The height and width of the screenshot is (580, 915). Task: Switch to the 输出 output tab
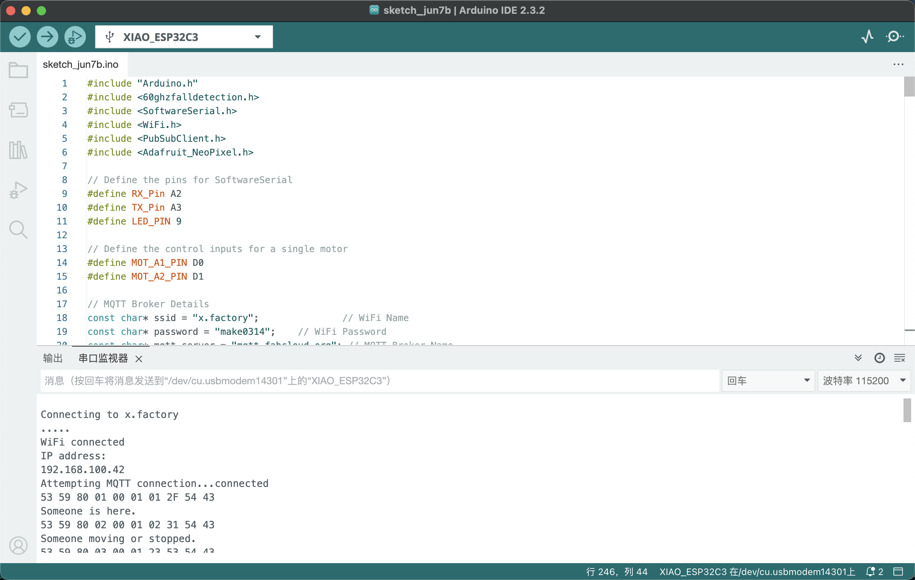tap(53, 358)
